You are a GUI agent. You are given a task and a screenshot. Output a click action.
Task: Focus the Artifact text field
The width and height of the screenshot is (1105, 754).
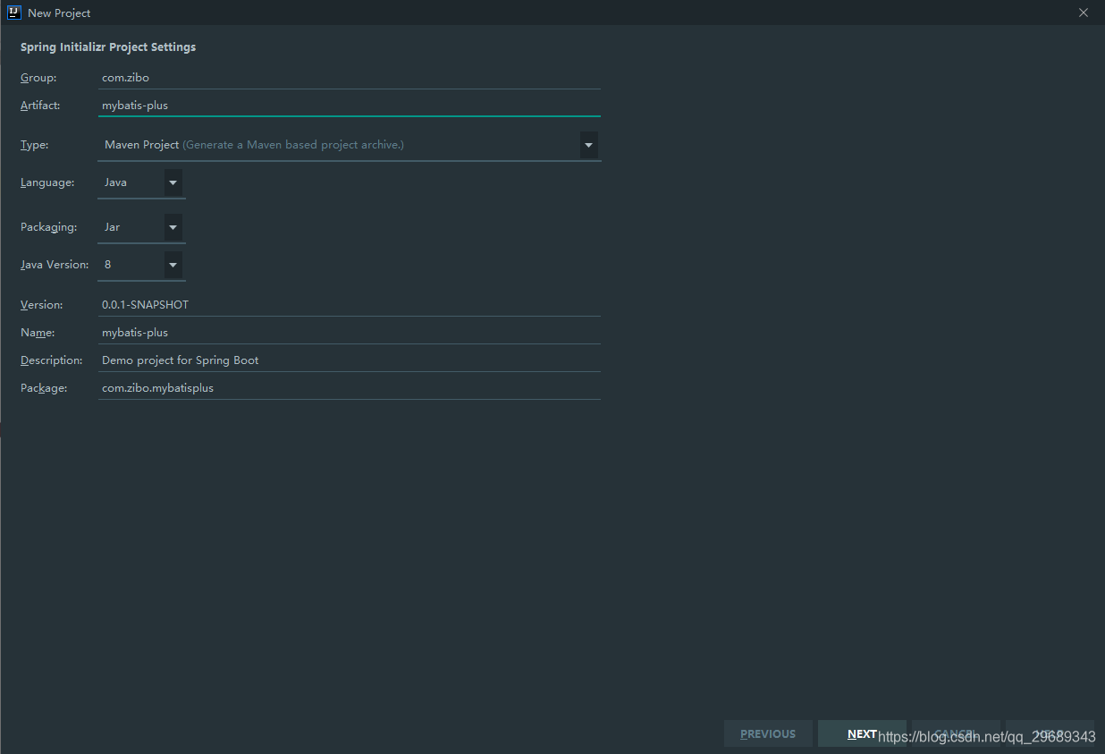[x=349, y=106]
